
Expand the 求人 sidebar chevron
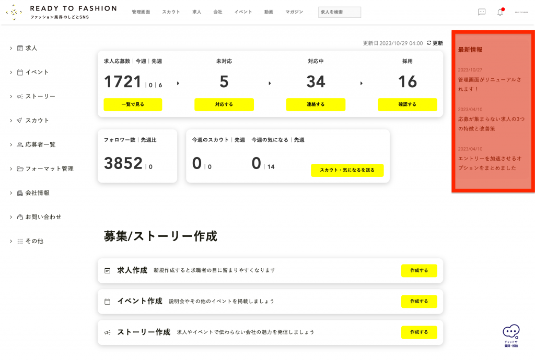10,48
